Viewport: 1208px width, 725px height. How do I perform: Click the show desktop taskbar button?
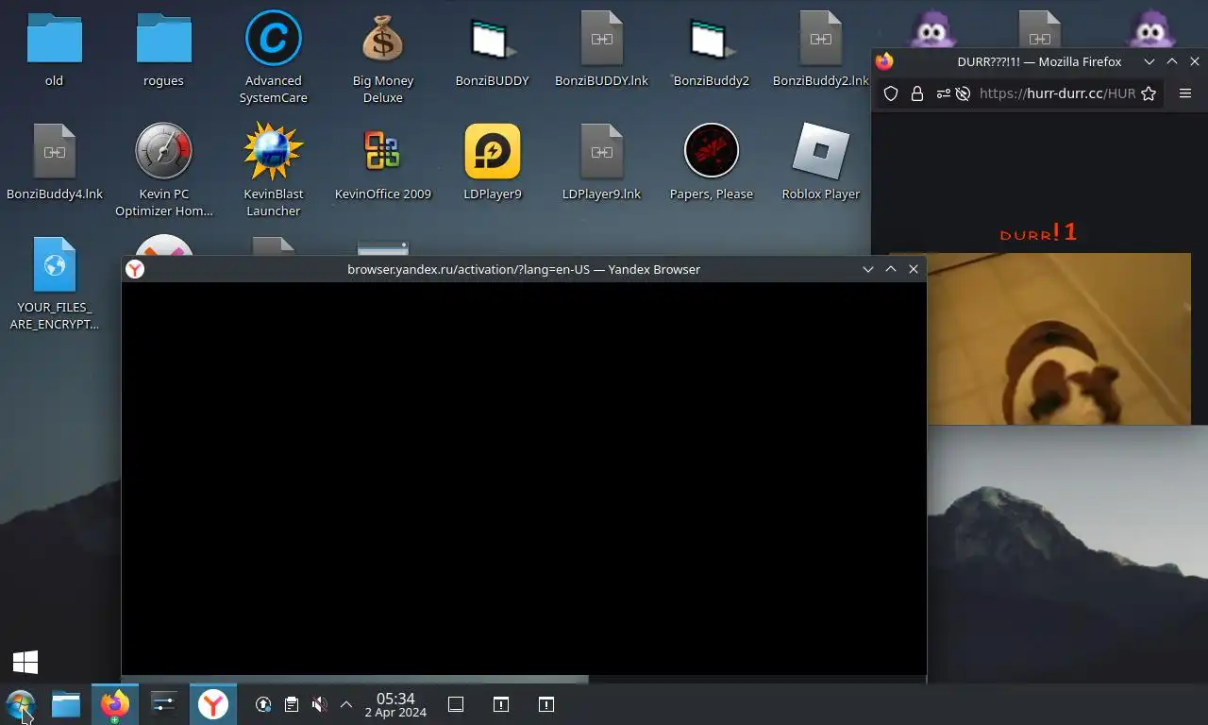click(456, 704)
